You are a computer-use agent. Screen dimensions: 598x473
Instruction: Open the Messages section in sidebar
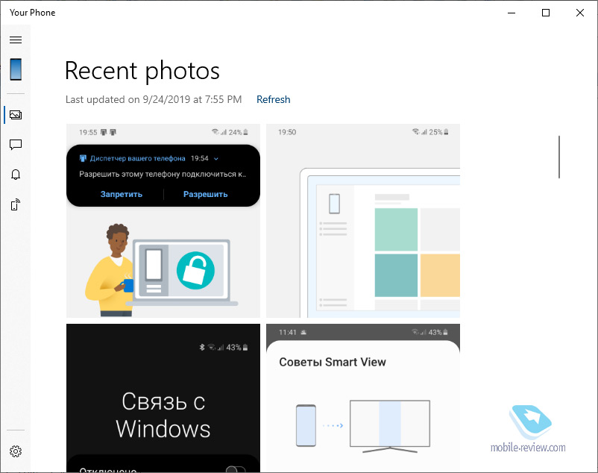[x=16, y=145]
